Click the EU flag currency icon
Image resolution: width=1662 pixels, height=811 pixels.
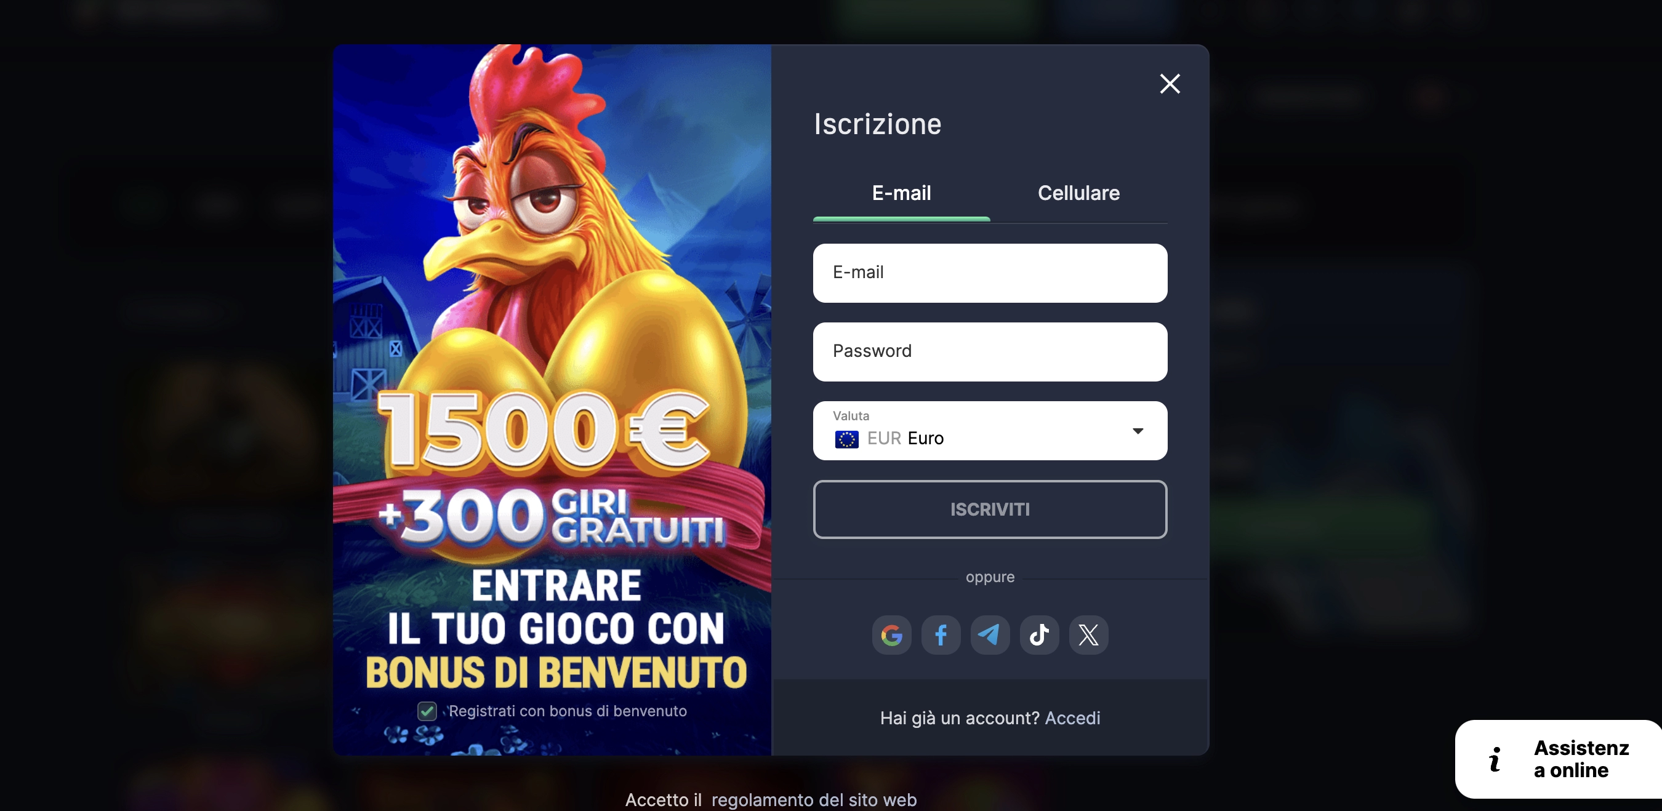tap(846, 439)
